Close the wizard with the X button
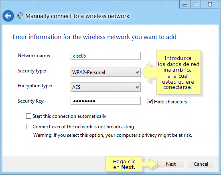 [210, 4]
